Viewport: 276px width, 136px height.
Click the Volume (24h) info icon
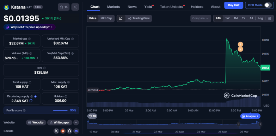coord(31,53)
